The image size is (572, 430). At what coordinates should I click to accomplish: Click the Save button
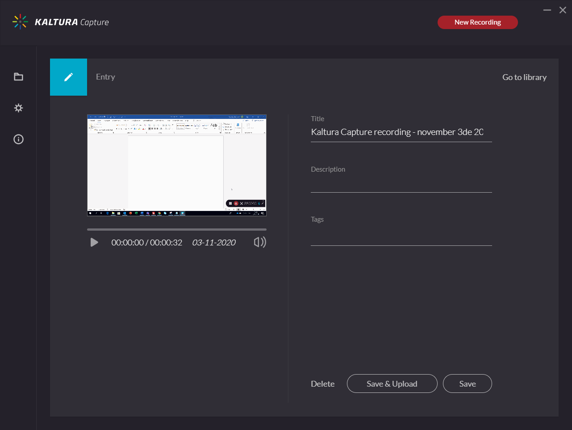[x=468, y=384]
